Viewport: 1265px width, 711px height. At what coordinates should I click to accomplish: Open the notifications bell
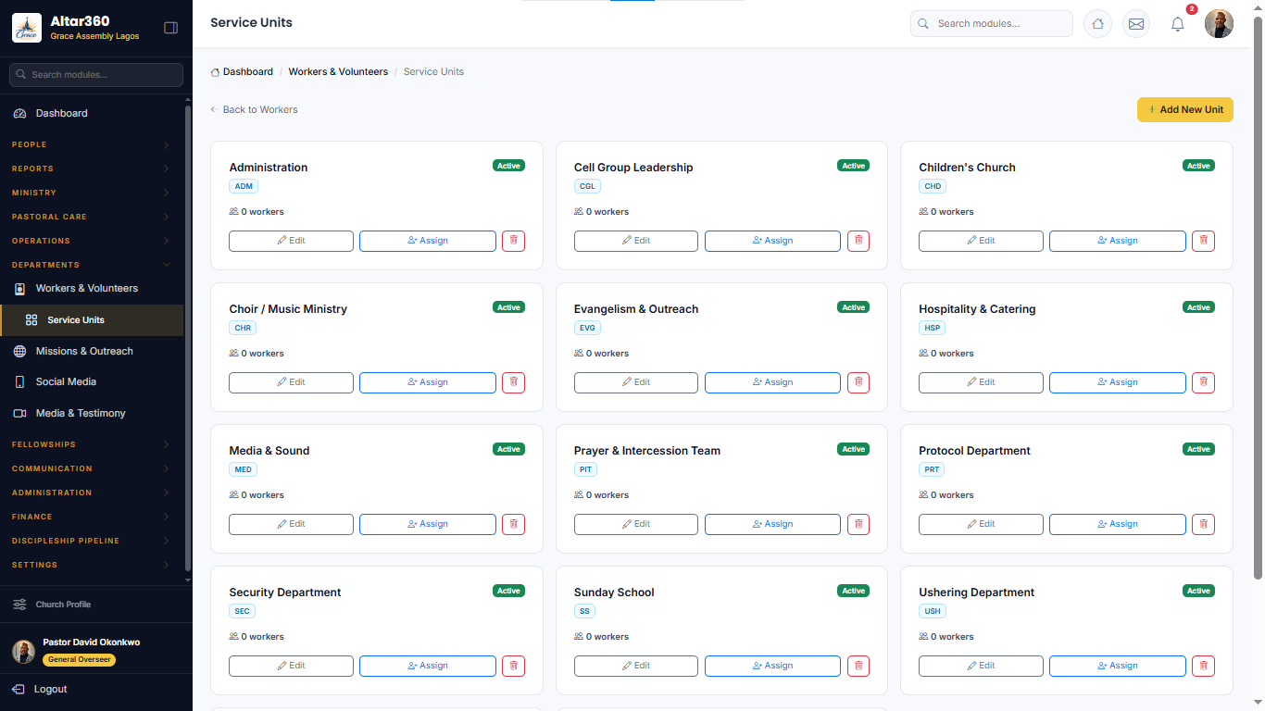[x=1178, y=24]
